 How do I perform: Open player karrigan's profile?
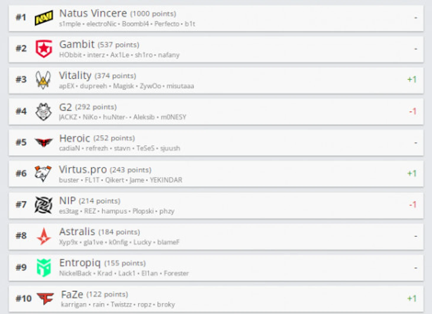click(74, 305)
